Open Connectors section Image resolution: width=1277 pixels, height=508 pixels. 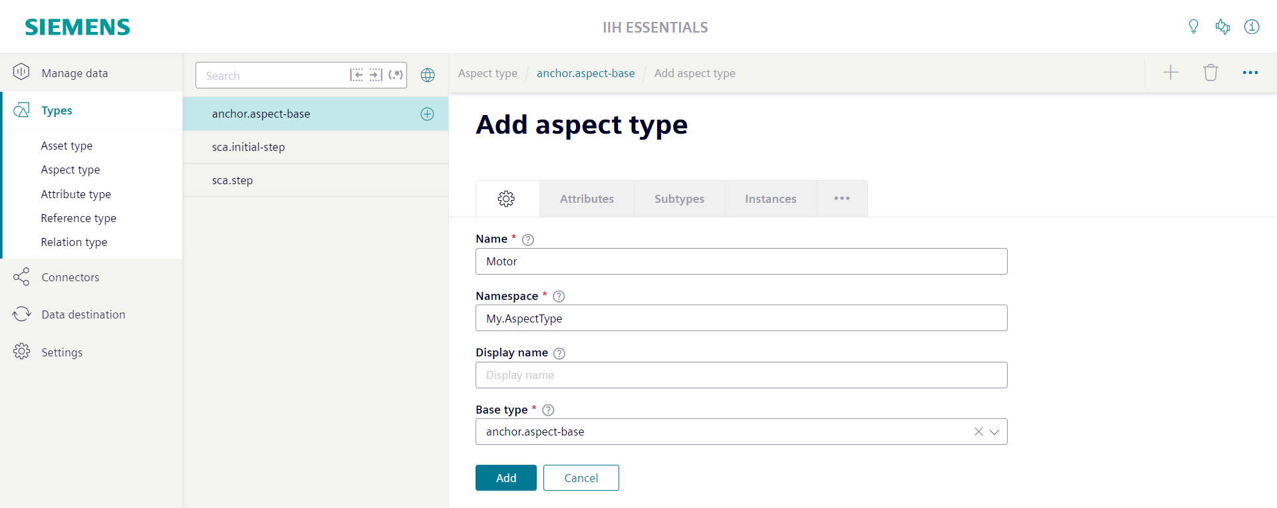click(91, 277)
